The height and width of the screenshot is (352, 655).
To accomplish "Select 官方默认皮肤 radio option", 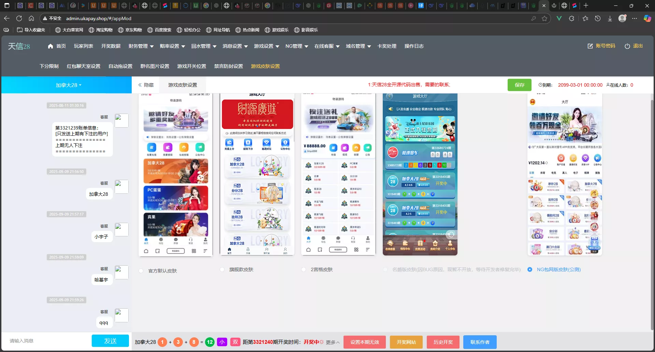I will pyautogui.click(x=141, y=271).
